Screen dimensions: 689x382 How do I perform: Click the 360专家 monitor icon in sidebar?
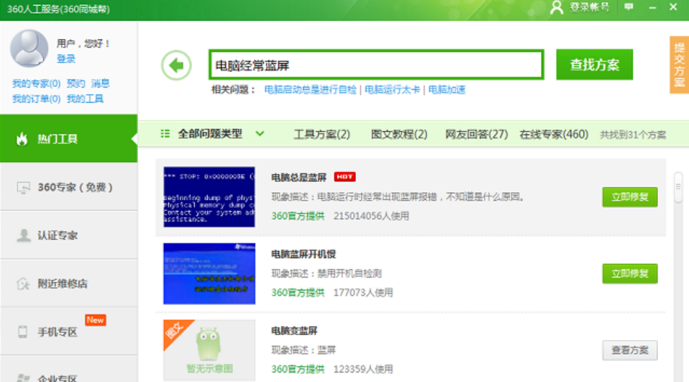tap(22, 187)
